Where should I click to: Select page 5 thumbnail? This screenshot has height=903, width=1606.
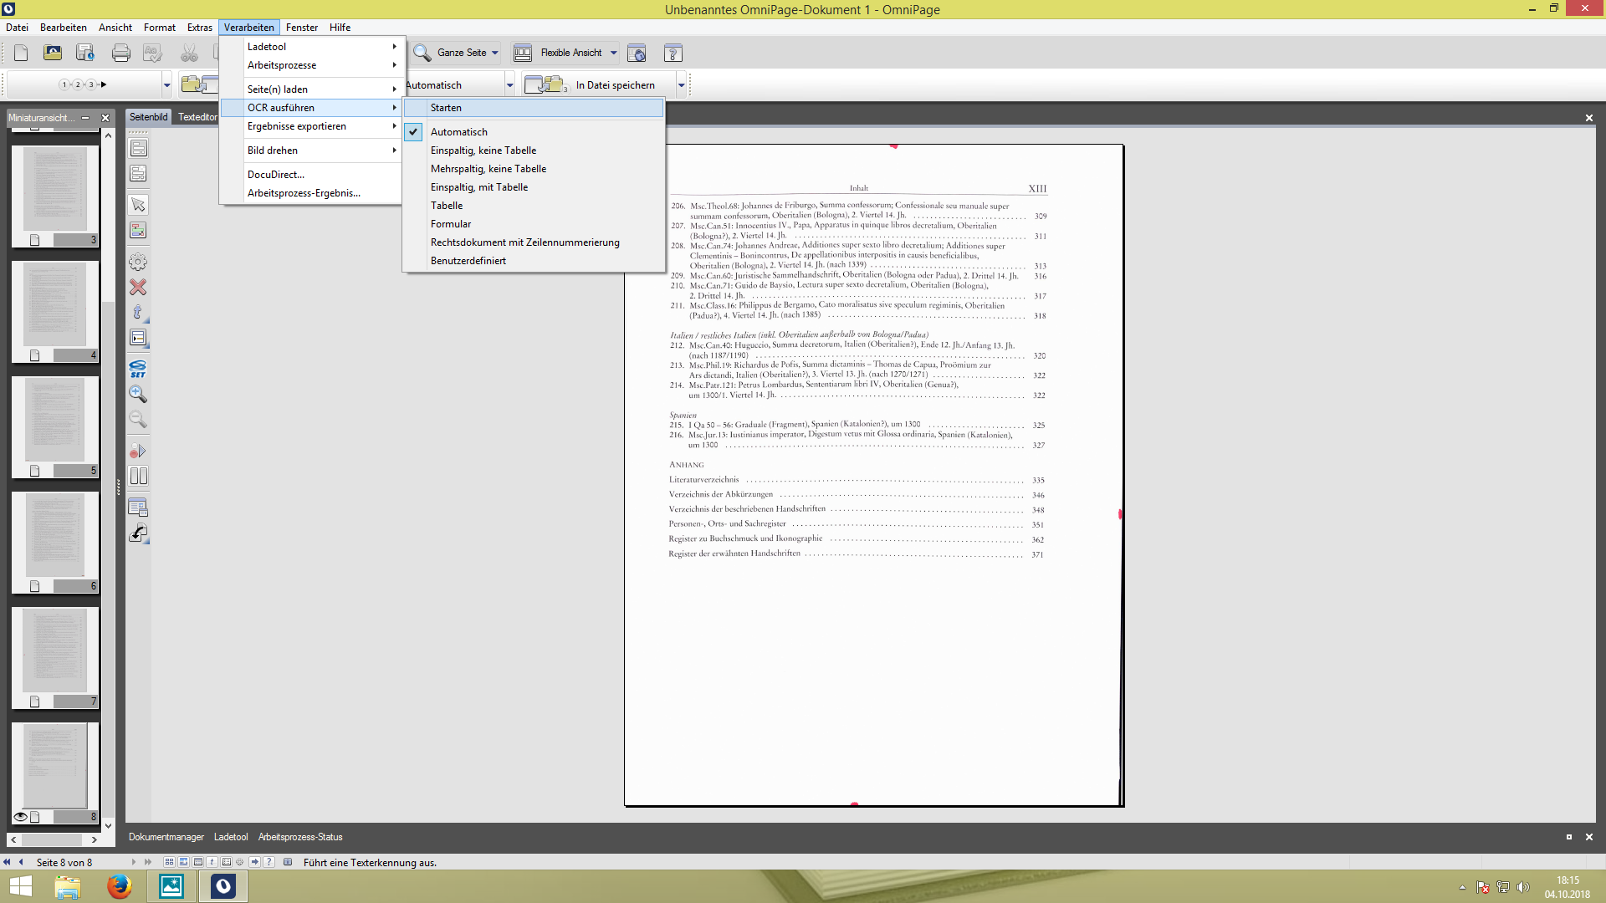pos(55,427)
